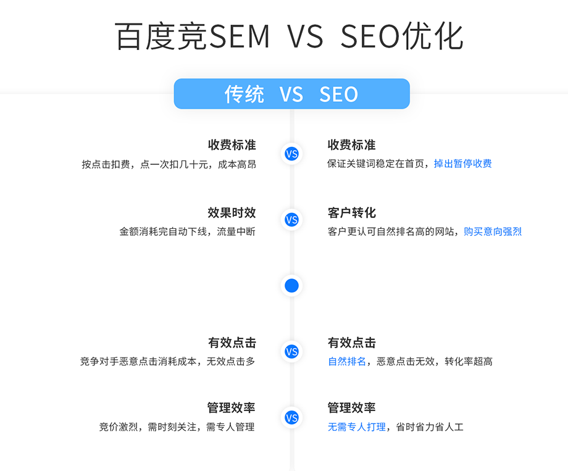Open the 购买意向强烈 link

click(493, 231)
